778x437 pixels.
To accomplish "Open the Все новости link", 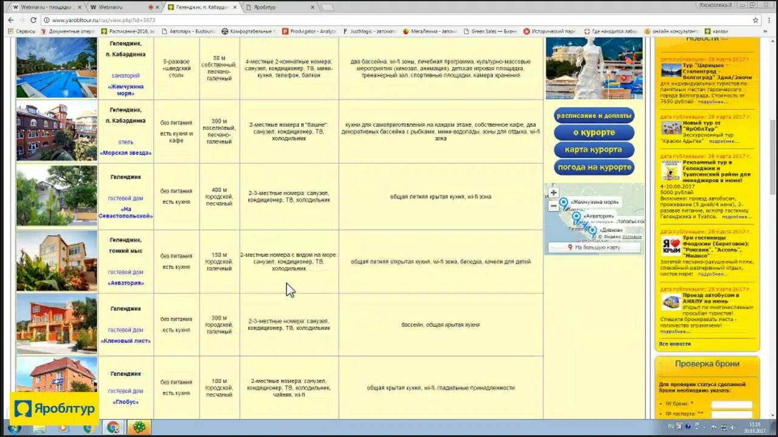I will (x=675, y=344).
